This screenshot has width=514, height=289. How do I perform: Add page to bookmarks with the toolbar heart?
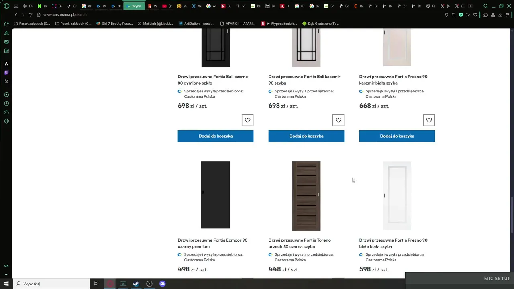coord(475,15)
